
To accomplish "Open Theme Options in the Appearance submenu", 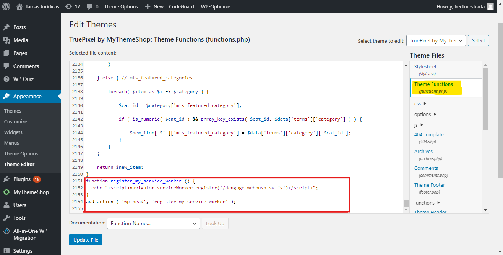I will tap(21, 153).
